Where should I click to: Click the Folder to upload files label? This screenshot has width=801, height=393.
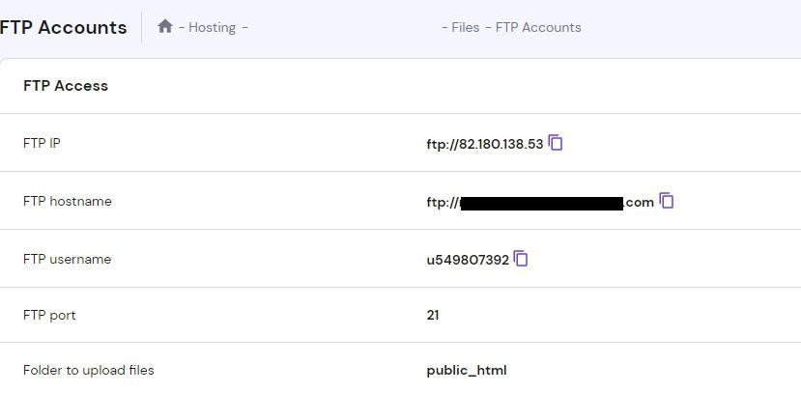[89, 370]
